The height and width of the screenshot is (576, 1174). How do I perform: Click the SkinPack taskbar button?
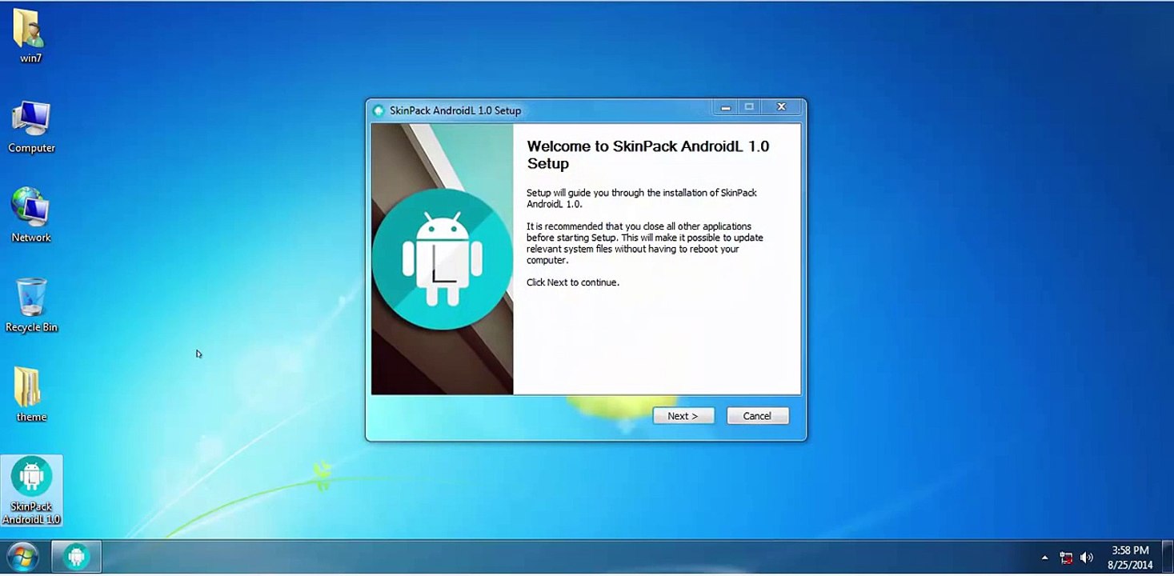(x=77, y=557)
